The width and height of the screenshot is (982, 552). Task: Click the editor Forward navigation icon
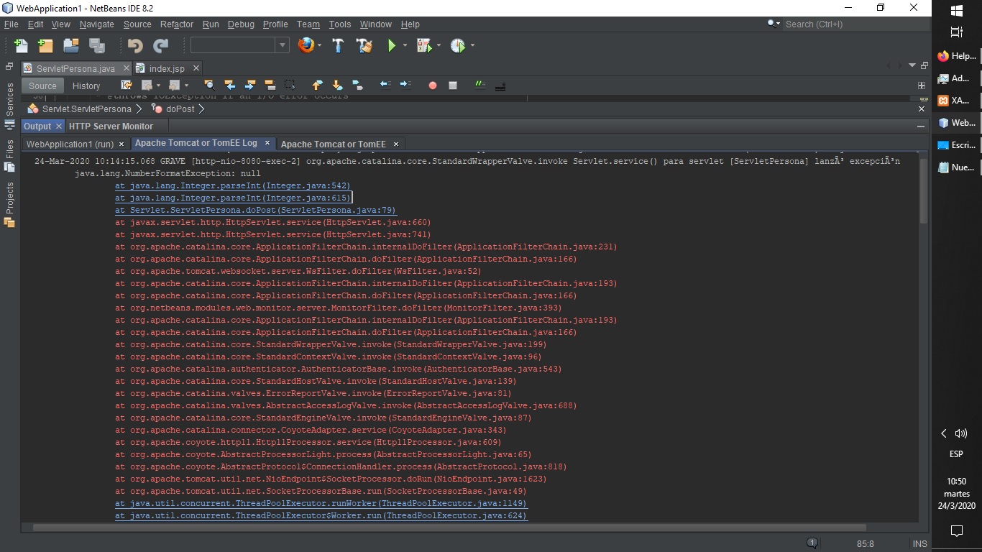173,85
